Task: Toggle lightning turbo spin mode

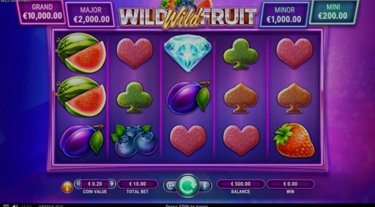Action: click(x=205, y=186)
